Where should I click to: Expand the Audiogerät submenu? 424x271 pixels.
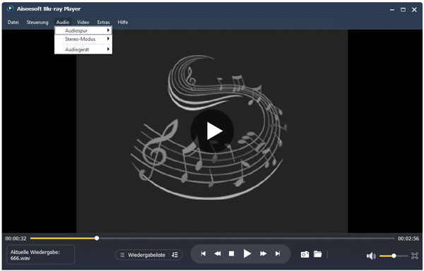(x=83, y=49)
